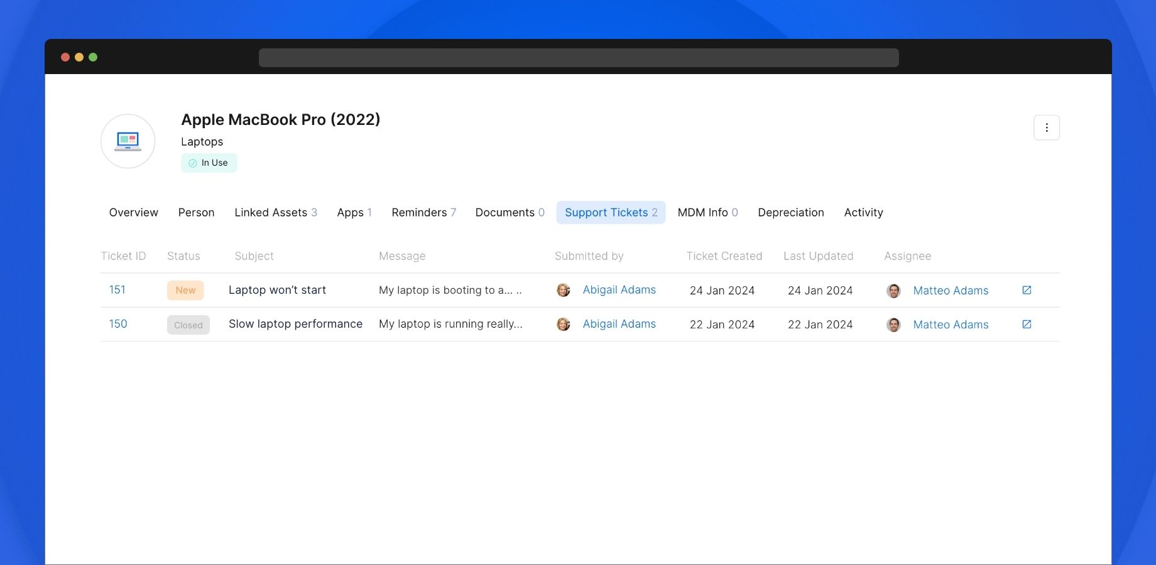Click the Ticket Created column header
The width and height of the screenshot is (1156, 565).
724,256
